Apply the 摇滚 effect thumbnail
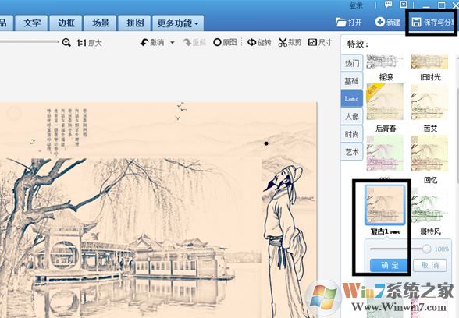 point(385,62)
